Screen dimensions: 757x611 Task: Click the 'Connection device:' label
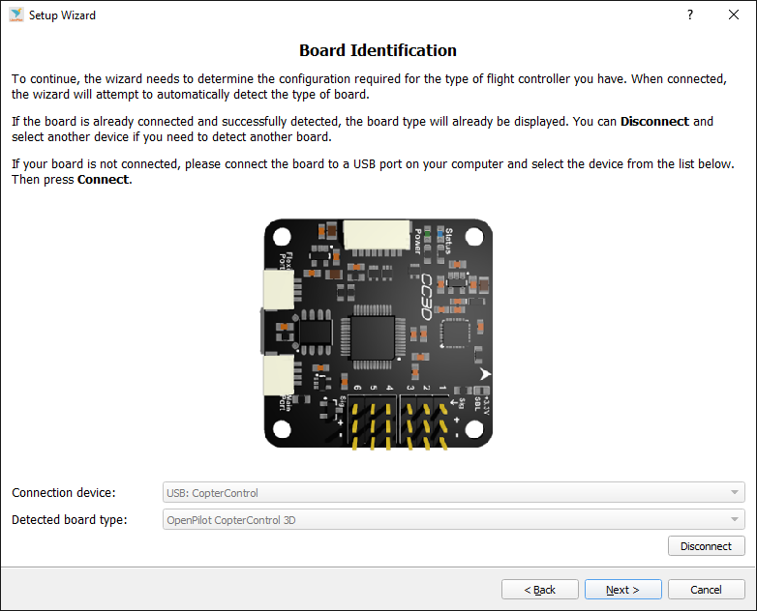(64, 492)
